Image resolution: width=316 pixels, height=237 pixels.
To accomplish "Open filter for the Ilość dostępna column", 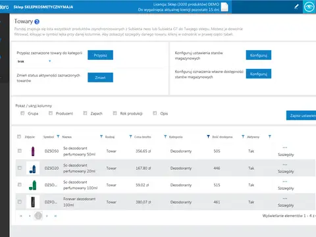I will 243,136.
